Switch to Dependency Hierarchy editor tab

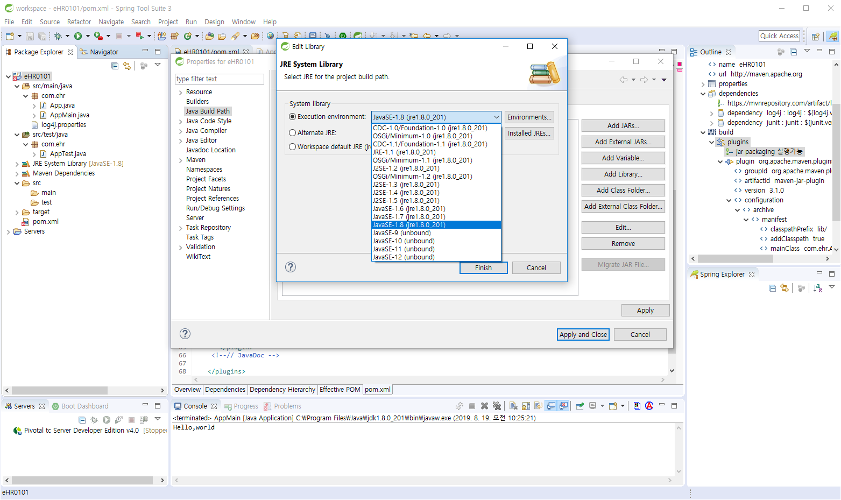coord(282,390)
